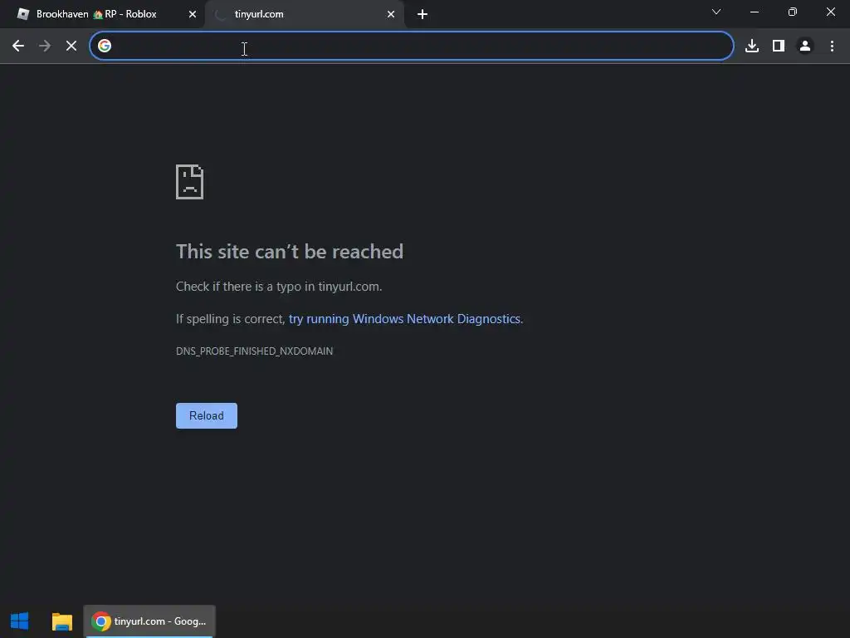Expand the tab search chevron
The width and height of the screenshot is (850, 638).
coord(716,12)
